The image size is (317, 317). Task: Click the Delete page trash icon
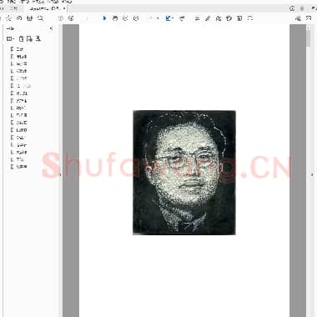[x=239, y=18]
